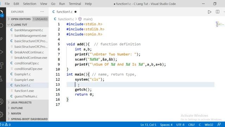Click the 1 UNSAVED badge
The height and width of the screenshot is (127, 225).
click(x=40, y=19)
